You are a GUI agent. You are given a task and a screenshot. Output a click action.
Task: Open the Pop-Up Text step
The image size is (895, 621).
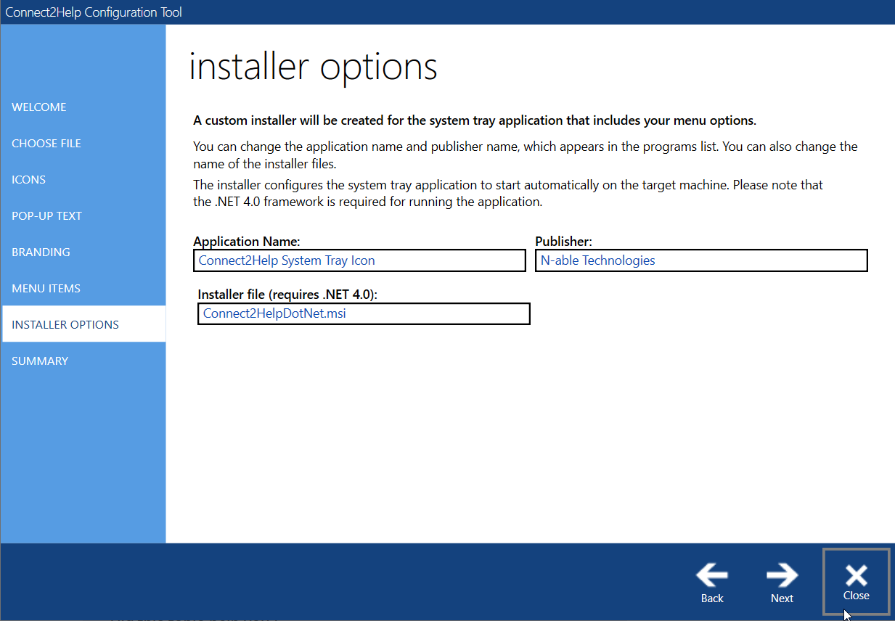(46, 216)
